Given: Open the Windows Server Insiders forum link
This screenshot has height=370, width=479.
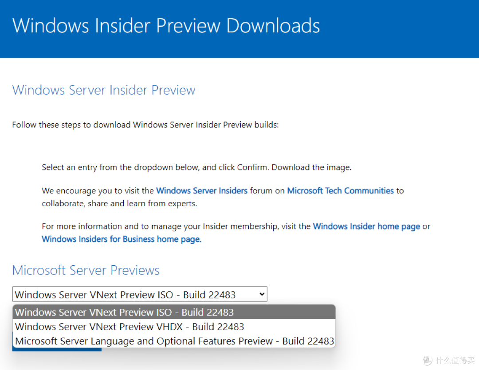Looking at the screenshot, I should (x=202, y=190).
